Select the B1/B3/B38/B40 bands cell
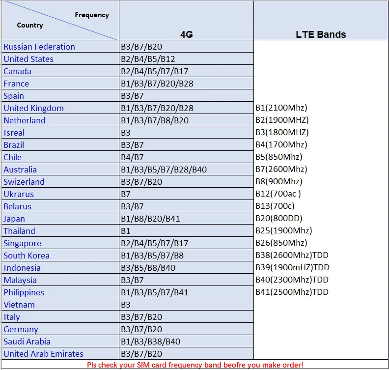 (x=186, y=341)
